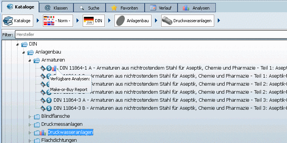Click the Druckmessanlagen folder icon

(37, 125)
